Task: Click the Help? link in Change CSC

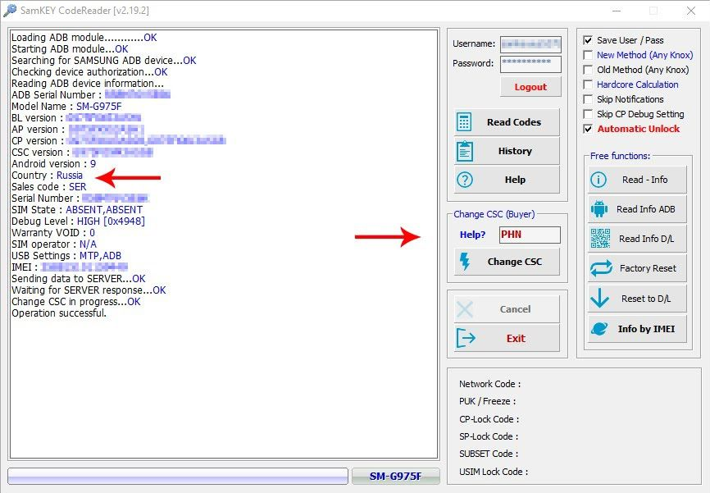Action: (472, 235)
